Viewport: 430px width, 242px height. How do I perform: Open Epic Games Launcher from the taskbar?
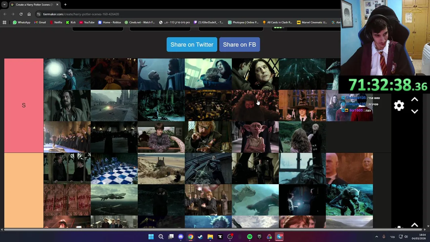pyautogui.click(x=259, y=237)
